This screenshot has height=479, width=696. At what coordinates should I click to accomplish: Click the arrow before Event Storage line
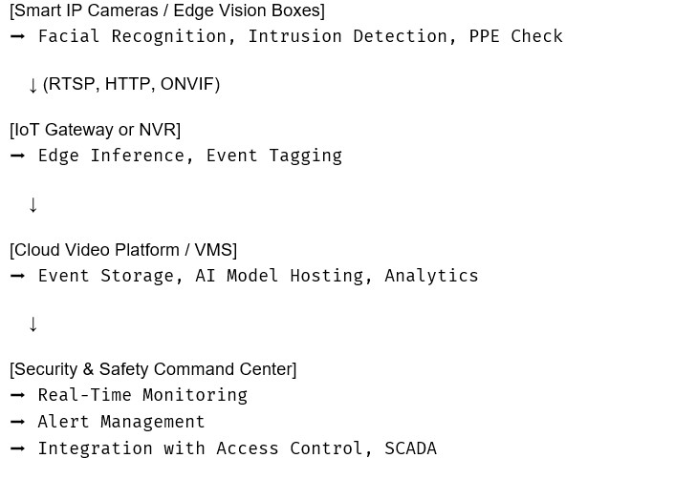pyautogui.click(x=17, y=276)
